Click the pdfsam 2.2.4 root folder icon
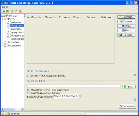 (x=2, y=16)
